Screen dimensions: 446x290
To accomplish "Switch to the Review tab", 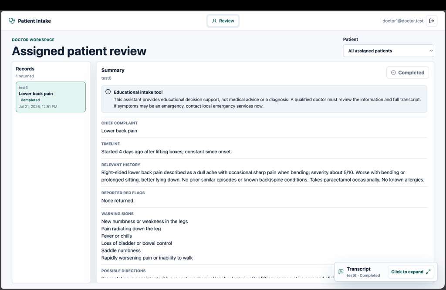I will click(x=223, y=21).
